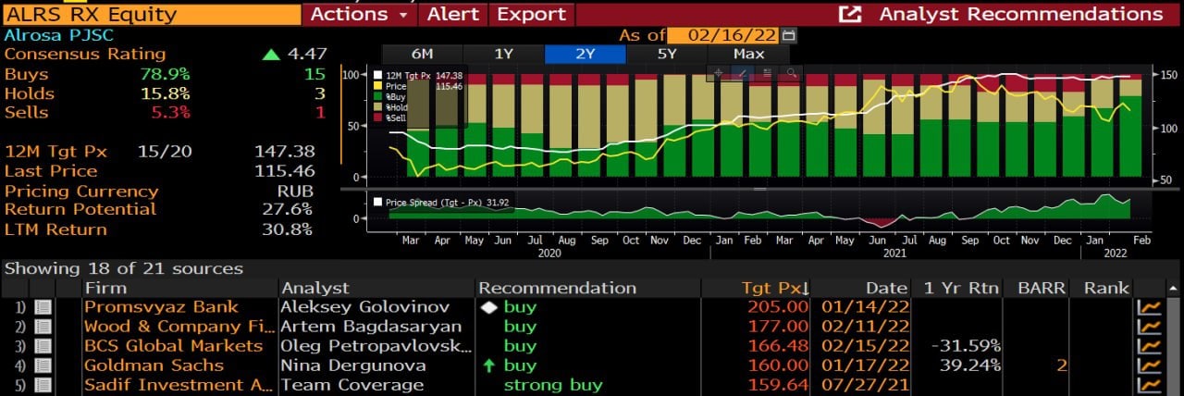Open BCS Global Markets firm link
The image size is (1184, 396).
(x=173, y=346)
